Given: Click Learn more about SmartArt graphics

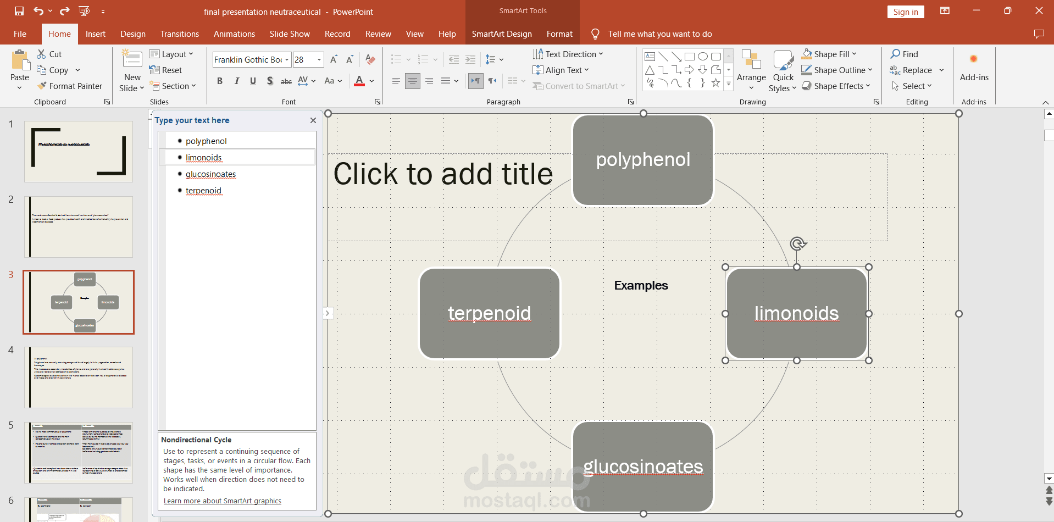Looking at the screenshot, I should click(222, 501).
